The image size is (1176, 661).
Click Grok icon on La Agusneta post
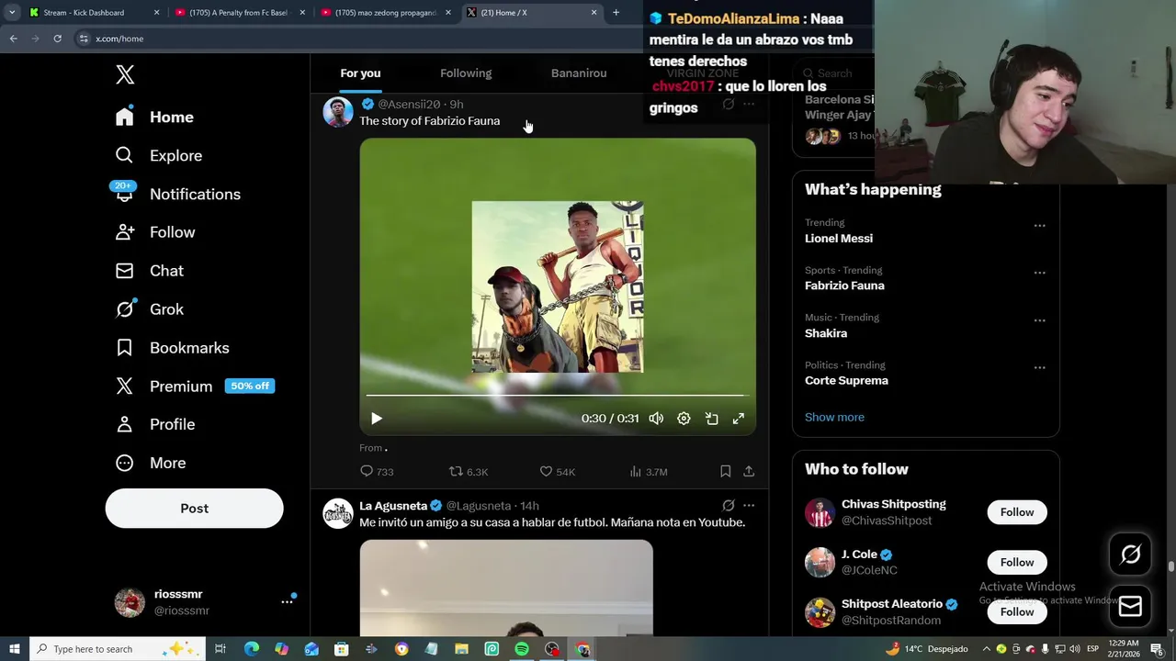click(x=728, y=506)
